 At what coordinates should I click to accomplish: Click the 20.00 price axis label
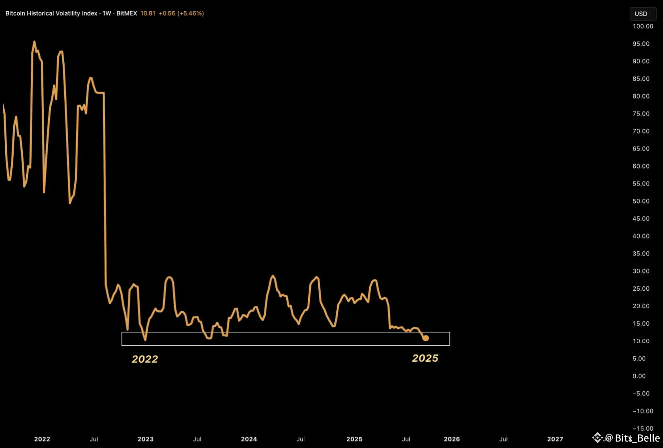641,306
